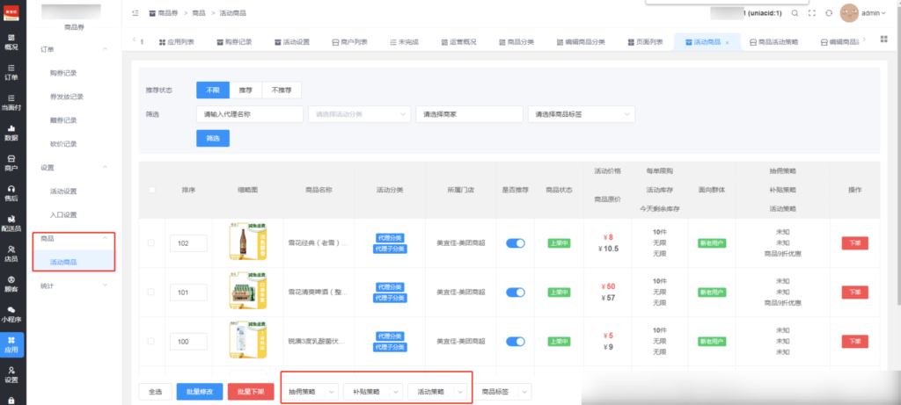Collapse the 设置 menu group
901x405 pixels.
(x=105, y=167)
